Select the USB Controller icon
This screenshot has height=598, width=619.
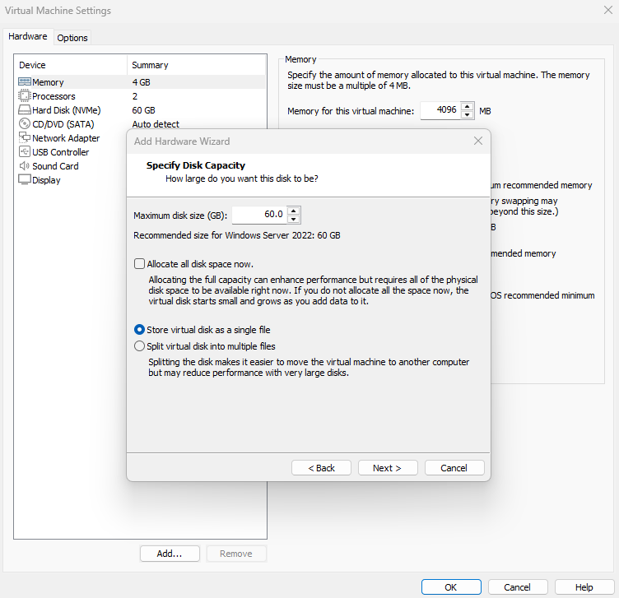pyautogui.click(x=25, y=151)
